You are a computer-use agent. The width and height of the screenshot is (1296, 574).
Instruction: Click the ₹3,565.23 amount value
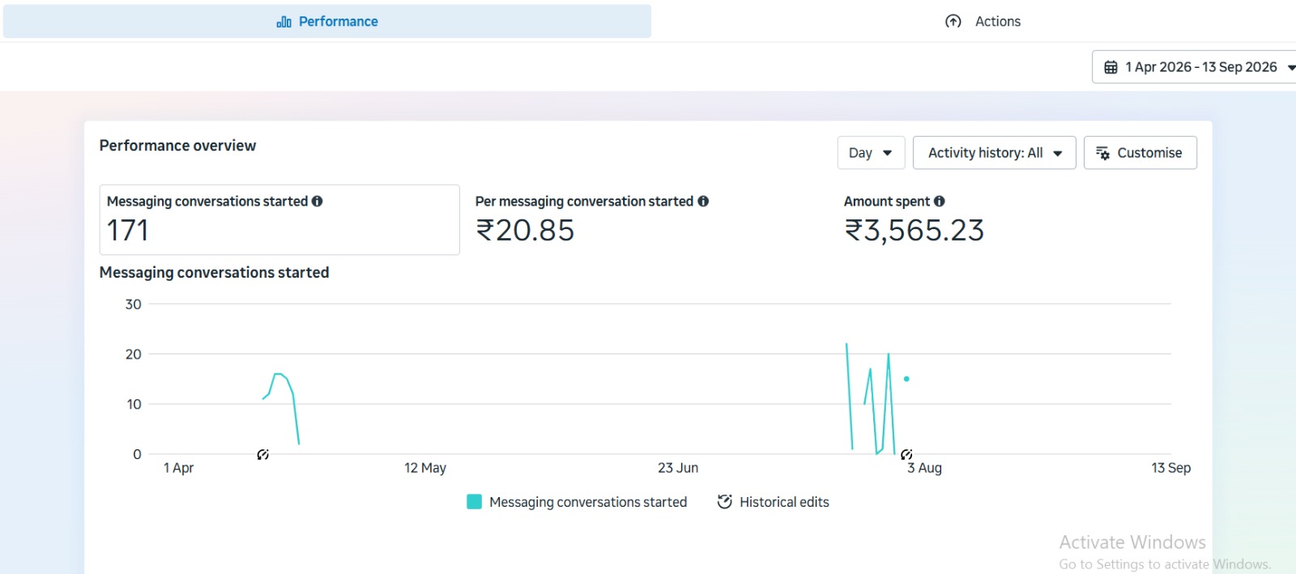[914, 231]
